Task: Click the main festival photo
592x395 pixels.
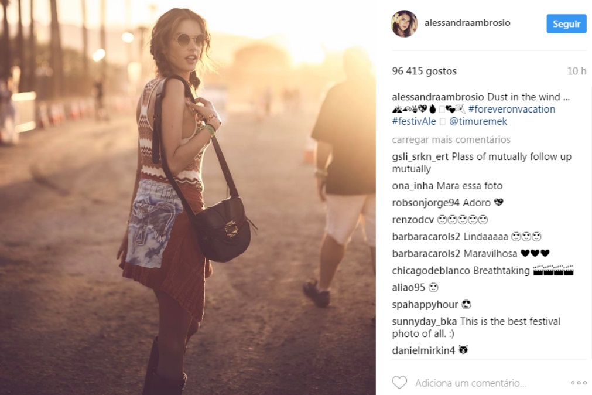Action: pyautogui.click(x=187, y=197)
